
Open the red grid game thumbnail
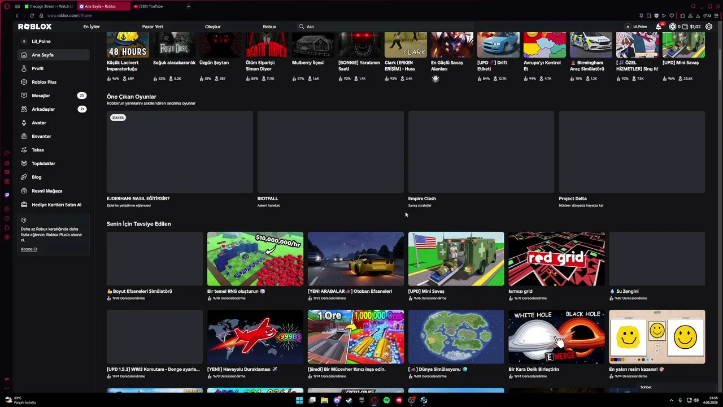(x=556, y=259)
